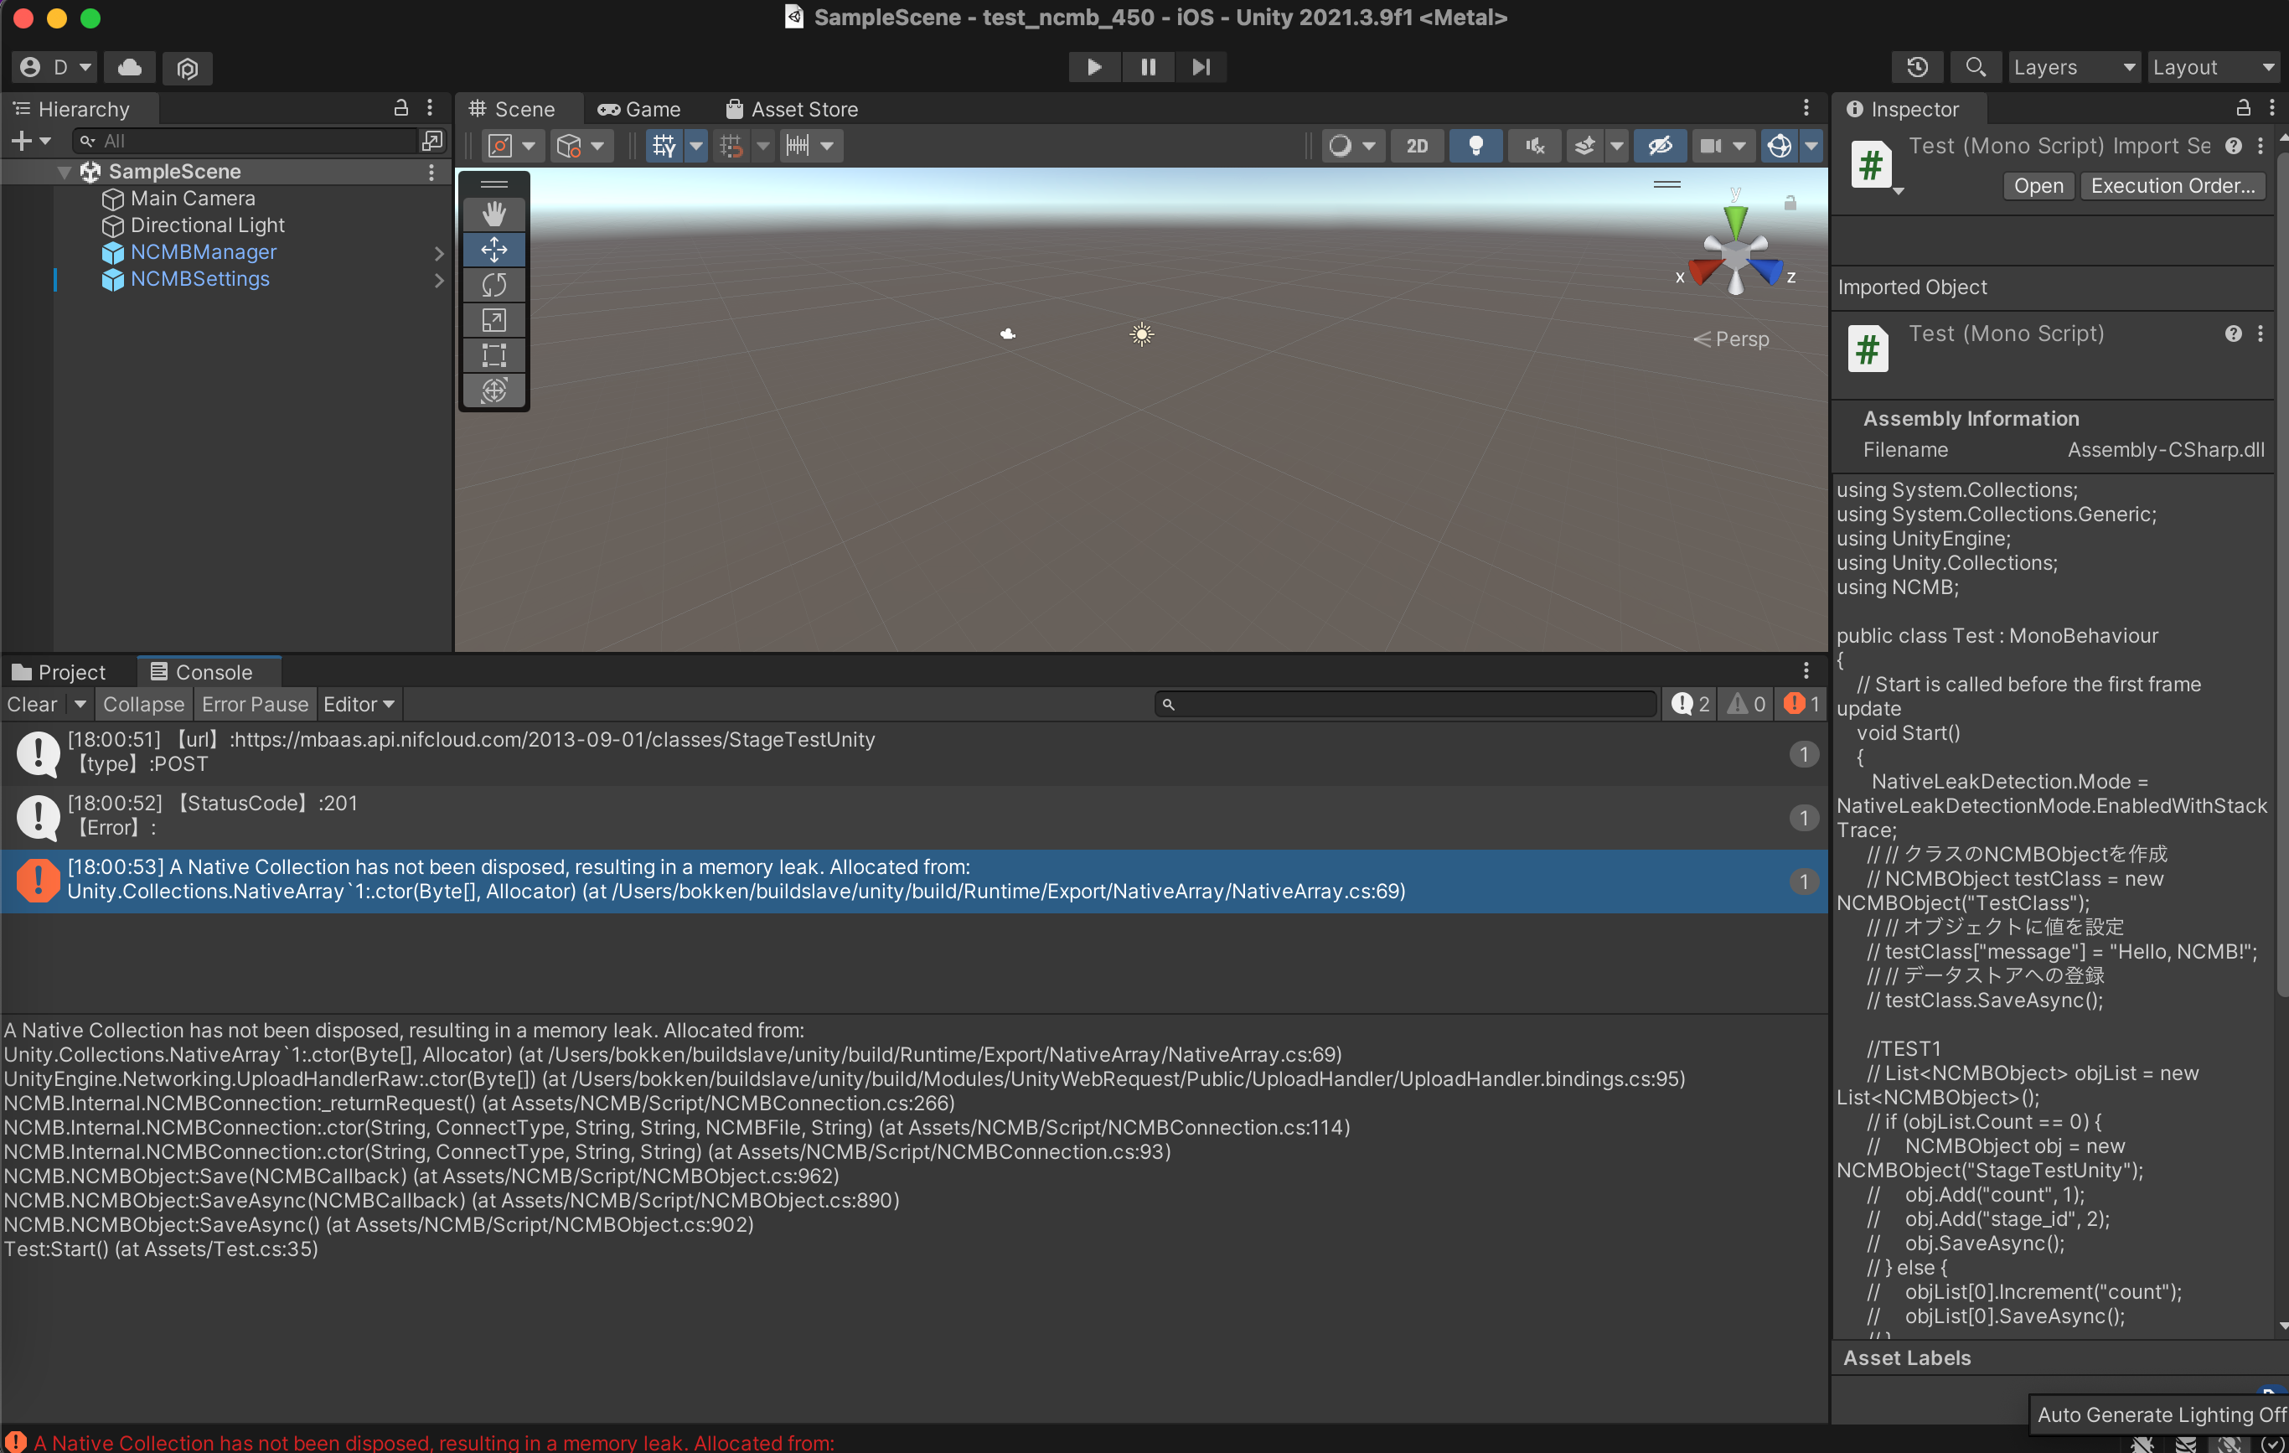The height and width of the screenshot is (1453, 2289).
Task: Open the search tool in the top toolbar
Action: [1976, 66]
